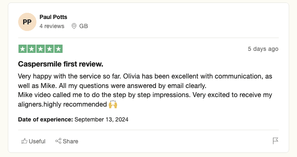The image size is (297, 157).
Task: Click the fifth green rating star
Action: tap(58, 49)
